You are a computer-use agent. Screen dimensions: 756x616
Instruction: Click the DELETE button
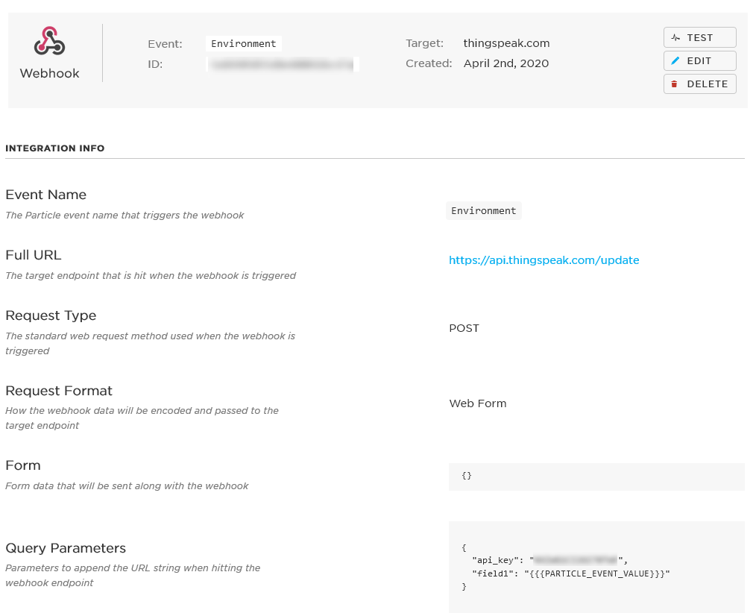click(x=699, y=84)
